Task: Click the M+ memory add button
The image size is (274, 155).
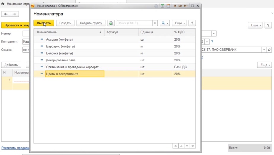Action: tap(180, 6)
